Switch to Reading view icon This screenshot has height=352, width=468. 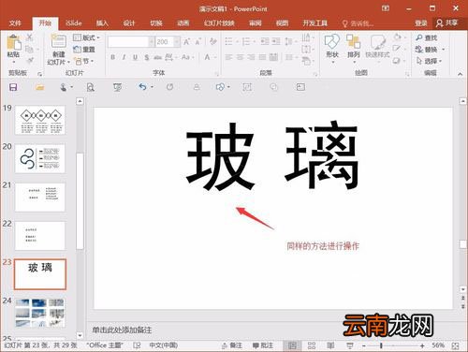[x=330, y=345]
